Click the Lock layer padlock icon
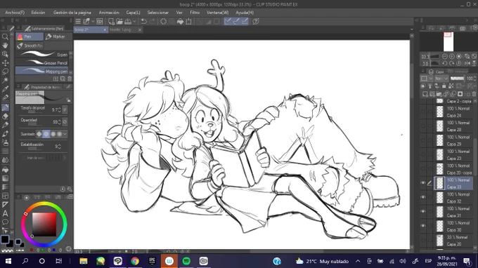This screenshot has width=478, height=268. click(x=444, y=86)
